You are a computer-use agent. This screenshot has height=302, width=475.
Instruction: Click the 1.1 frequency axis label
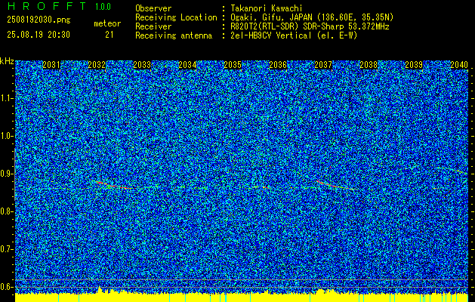point(7,98)
